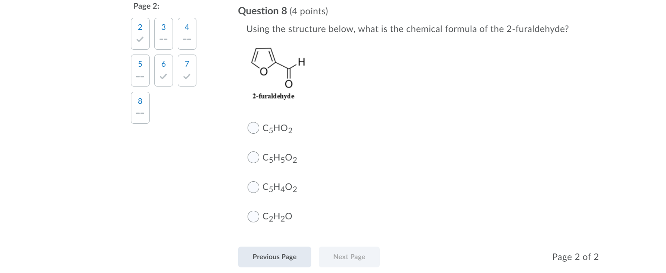Viewport: 666px width, 273px height.
Task: Pick C2H2O as the answer
Action: pyautogui.click(x=253, y=216)
